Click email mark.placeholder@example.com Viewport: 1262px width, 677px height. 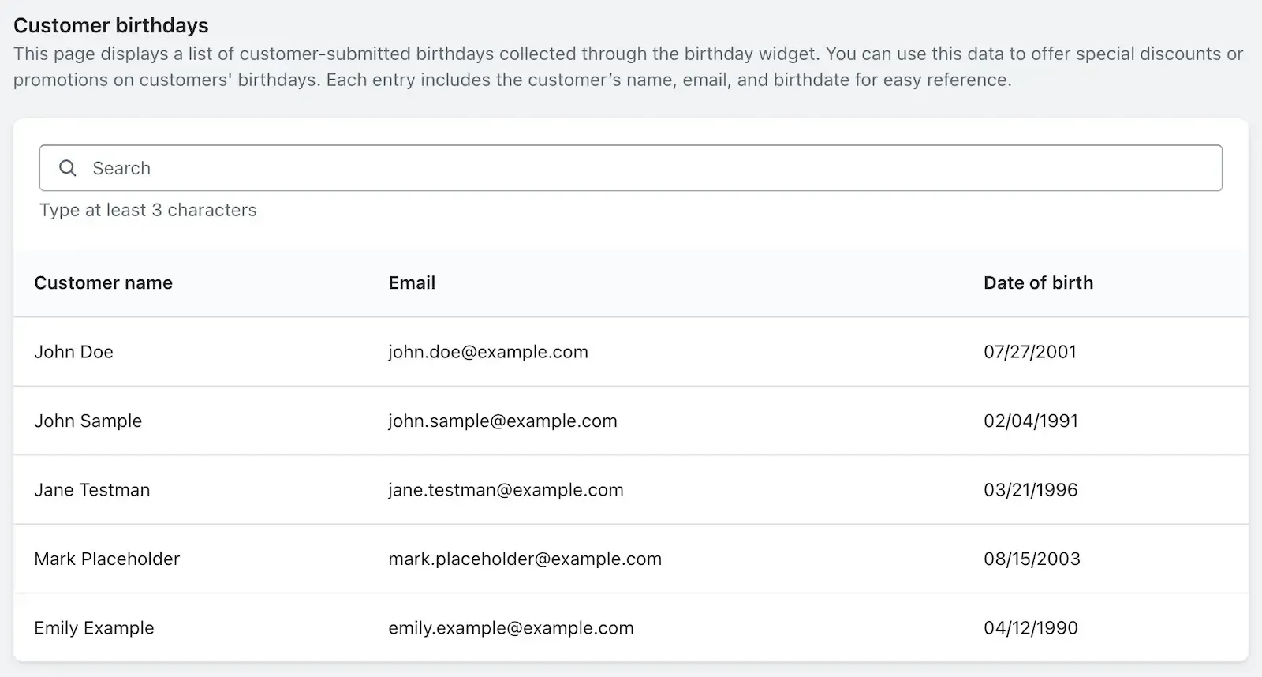(x=525, y=559)
